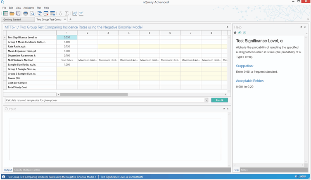Open the sigma standard deviation assistant
Image resolution: width=311 pixels, height=180 pixels.
[67, 14]
